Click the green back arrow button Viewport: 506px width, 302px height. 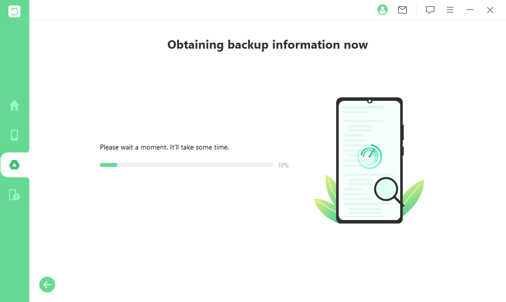click(47, 285)
